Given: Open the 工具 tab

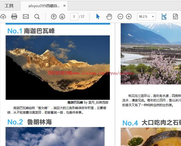Looking at the screenshot, I should point(9,6).
